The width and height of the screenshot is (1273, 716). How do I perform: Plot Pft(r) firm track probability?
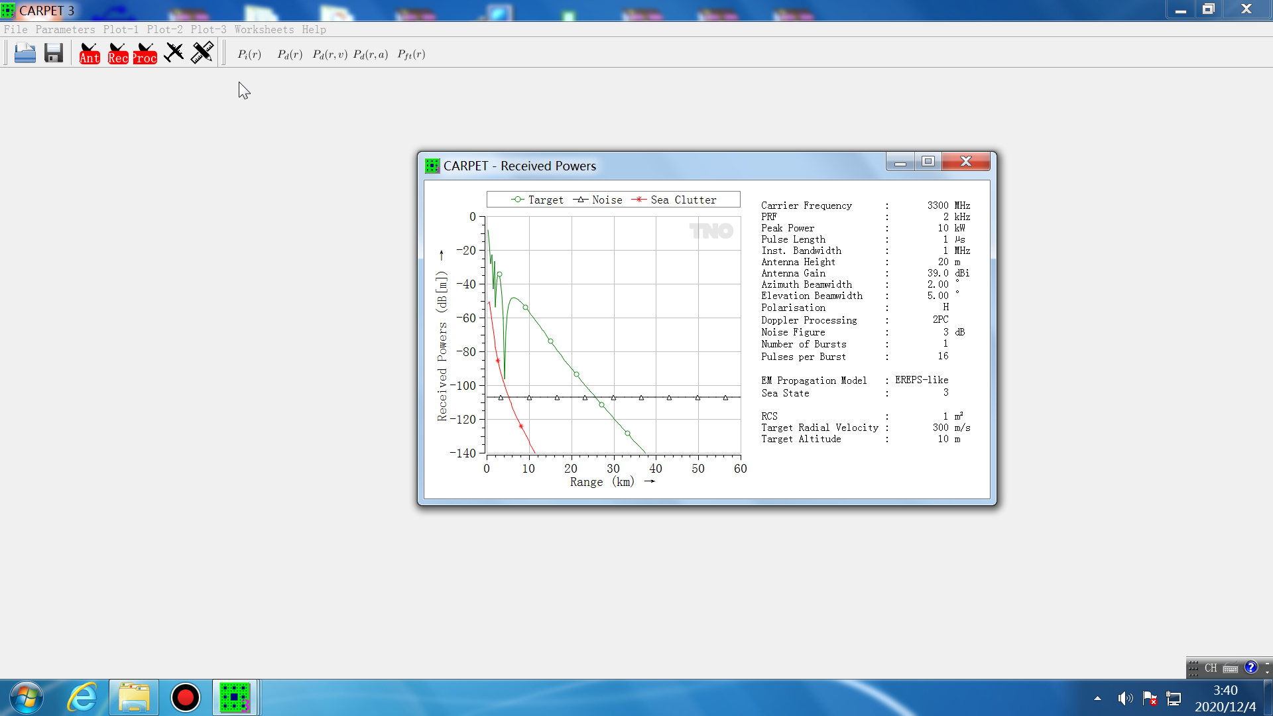411,54
